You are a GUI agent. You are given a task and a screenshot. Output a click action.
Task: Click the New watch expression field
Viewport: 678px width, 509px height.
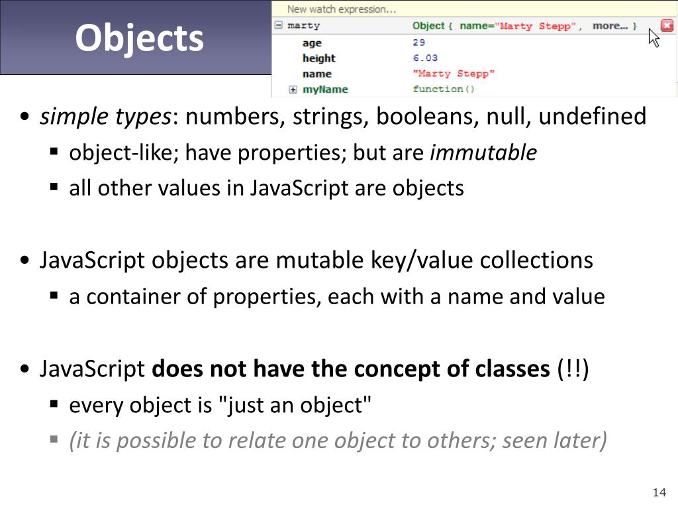click(x=473, y=9)
